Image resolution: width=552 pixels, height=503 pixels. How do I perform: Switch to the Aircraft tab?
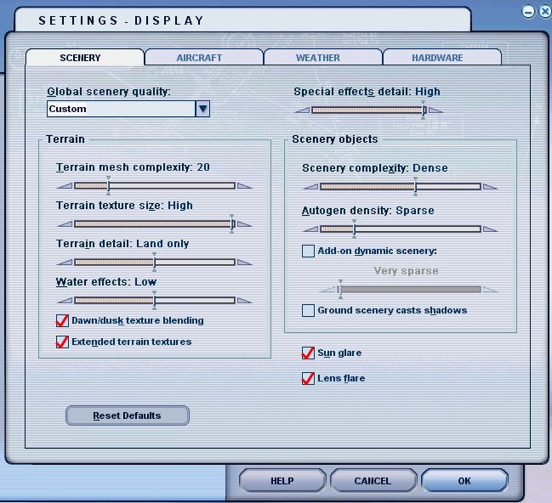tap(204, 57)
